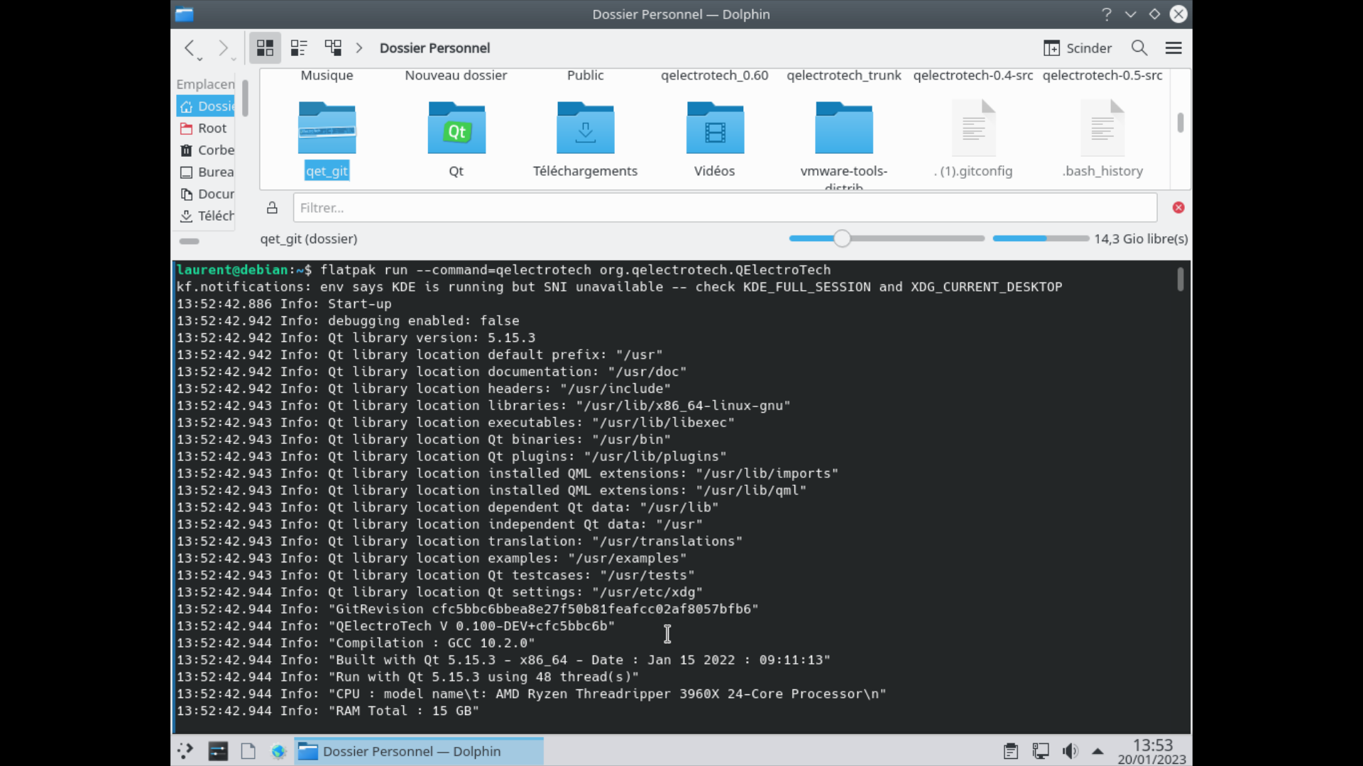
Task: Click the GitRevision log line
Action: [x=467, y=609]
